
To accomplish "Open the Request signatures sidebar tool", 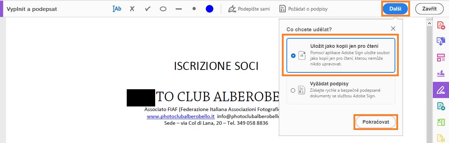I will point(441,73).
